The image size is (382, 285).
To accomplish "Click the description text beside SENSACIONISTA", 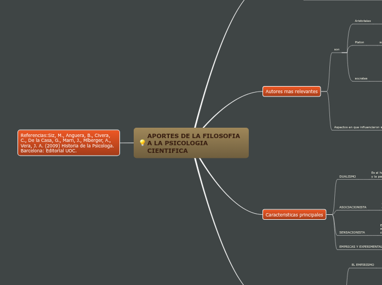I will click(x=380, y=229).
